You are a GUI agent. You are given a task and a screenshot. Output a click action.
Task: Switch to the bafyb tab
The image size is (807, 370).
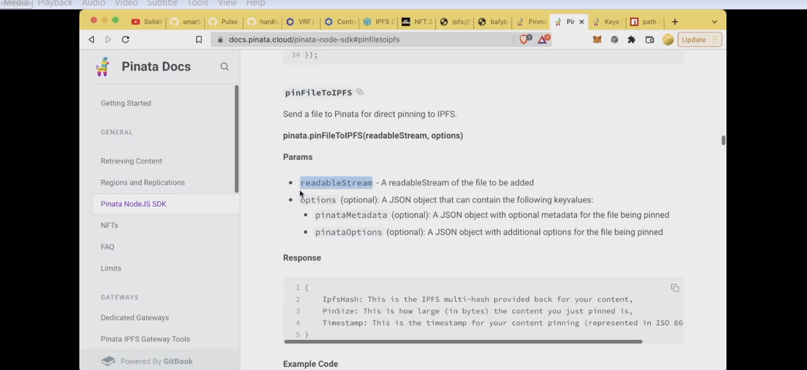(x=494, y=22)
